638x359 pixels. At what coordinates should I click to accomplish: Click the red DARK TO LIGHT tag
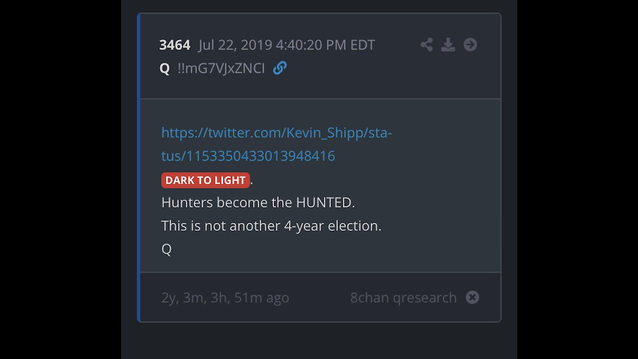tap(205, 180)
